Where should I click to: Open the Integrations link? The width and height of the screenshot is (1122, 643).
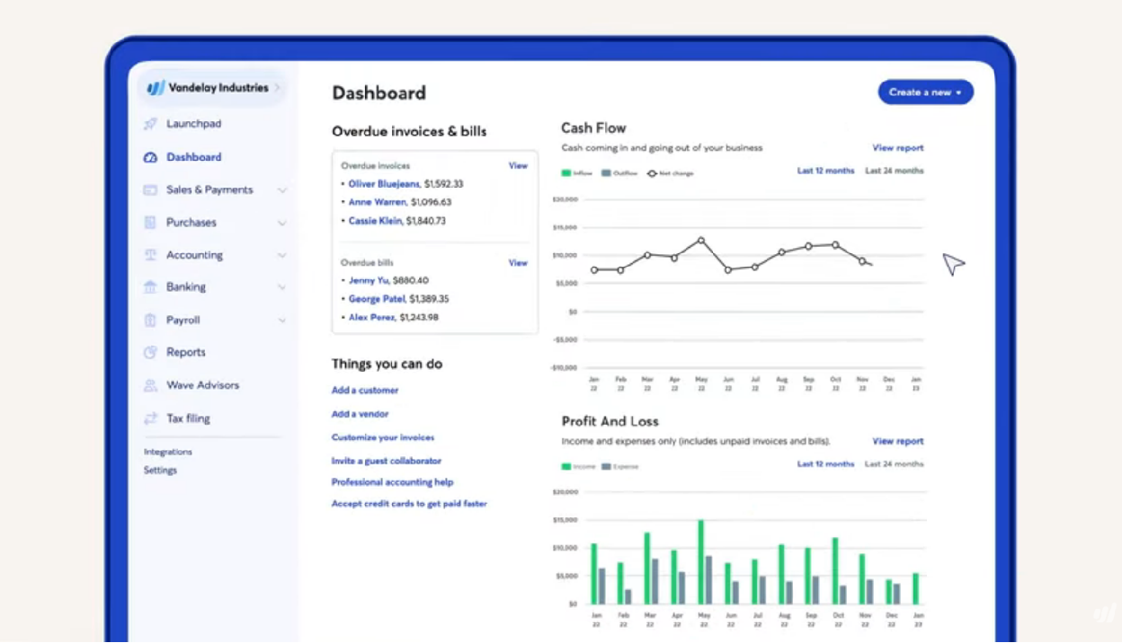point(168,452)
